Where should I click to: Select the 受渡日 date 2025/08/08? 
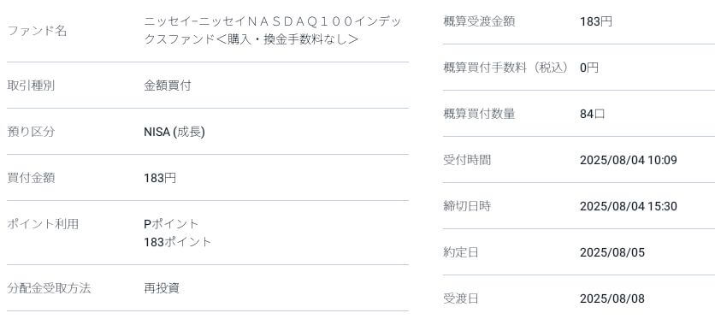(612, 299)
